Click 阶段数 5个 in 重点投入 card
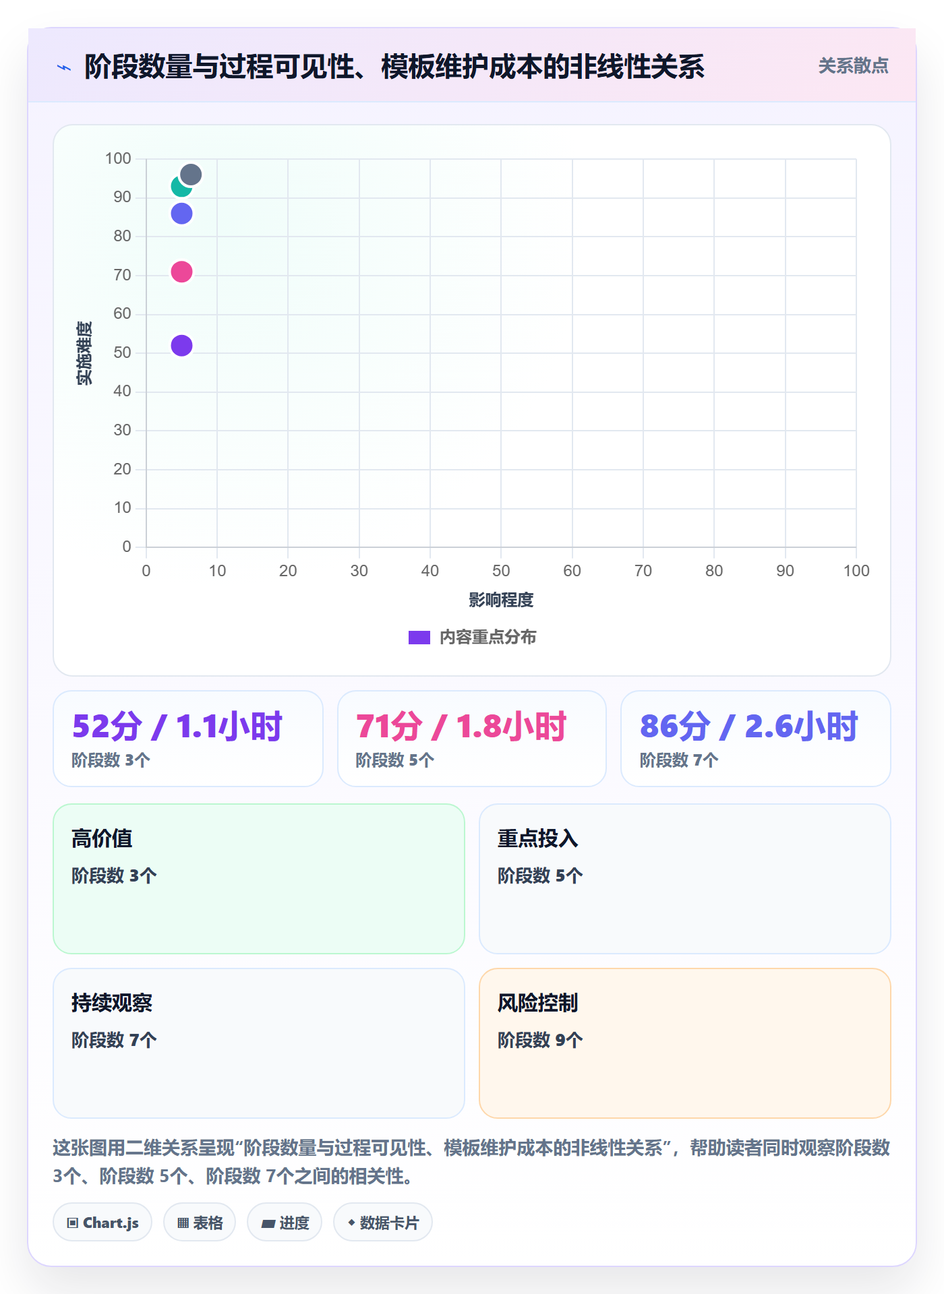944x1294 pixels. [x=540, y=875]
